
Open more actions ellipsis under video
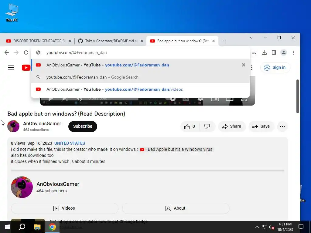[x=282, y=127]
